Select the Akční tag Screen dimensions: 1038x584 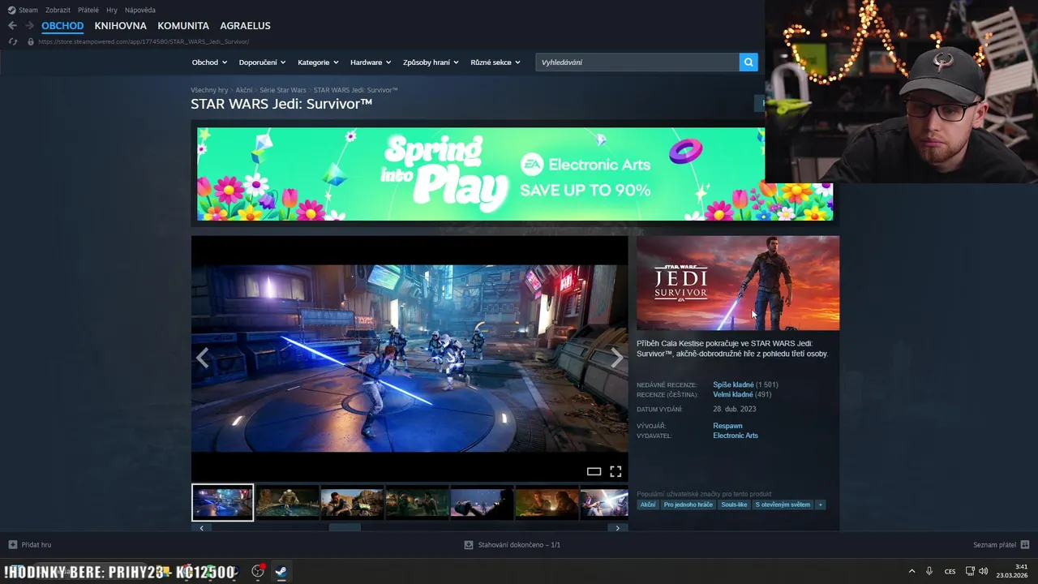pos(648,505)
